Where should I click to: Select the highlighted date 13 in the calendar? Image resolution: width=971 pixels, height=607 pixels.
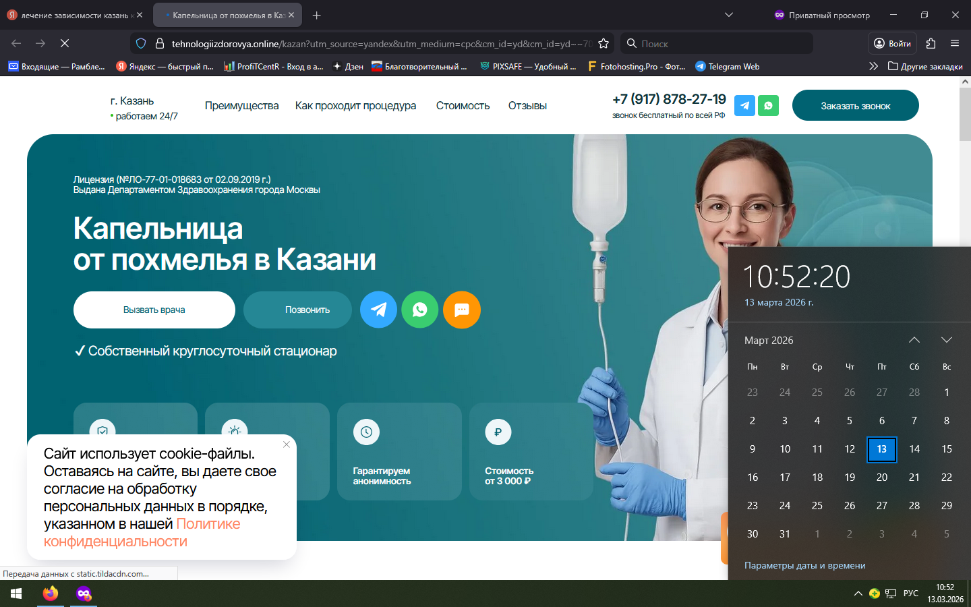point(882,449)
